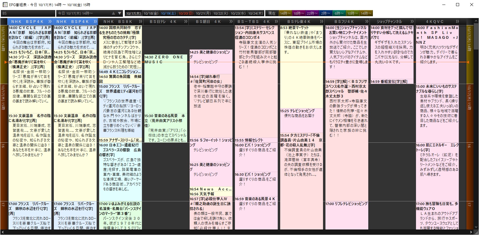
Task: Open the 16:59 音楽のある風景4K program
Action: pos(256,213)
